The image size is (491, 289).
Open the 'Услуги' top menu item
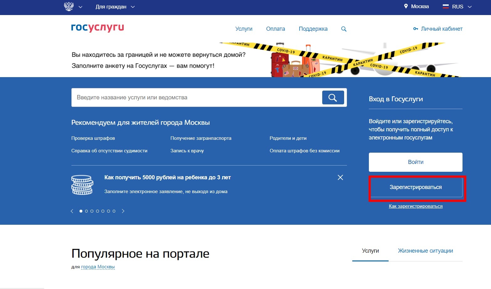coord(244,29)
